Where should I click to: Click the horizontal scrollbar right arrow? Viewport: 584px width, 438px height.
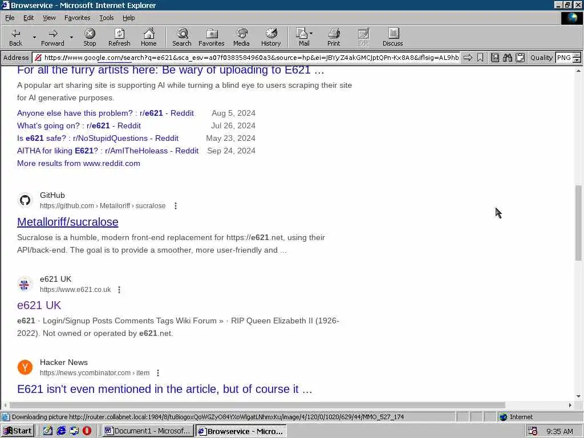coord(570,405)
